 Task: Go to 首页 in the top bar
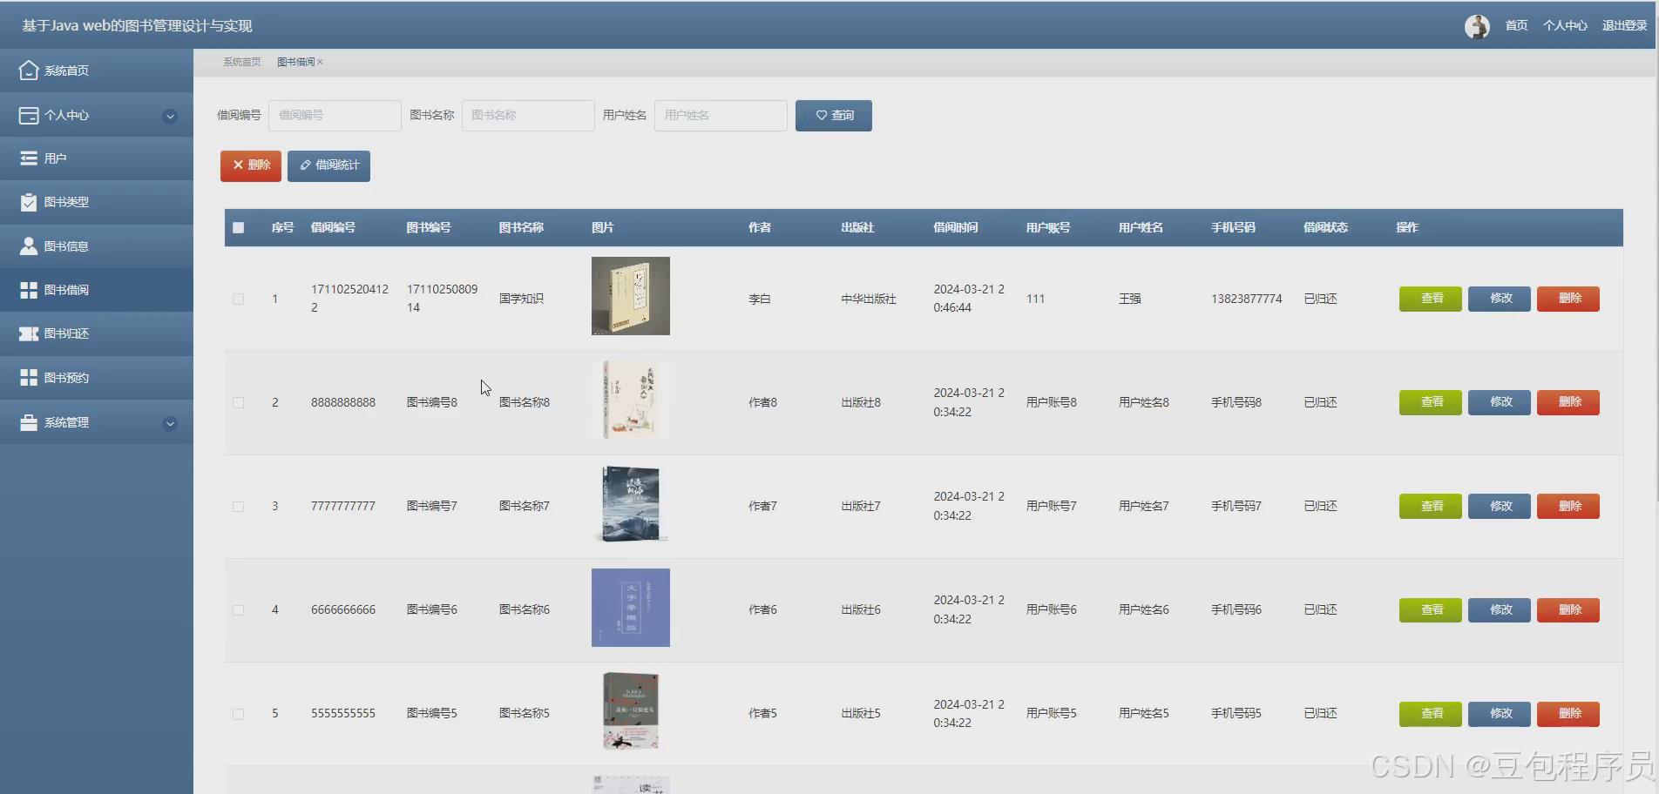[1516, 26]
